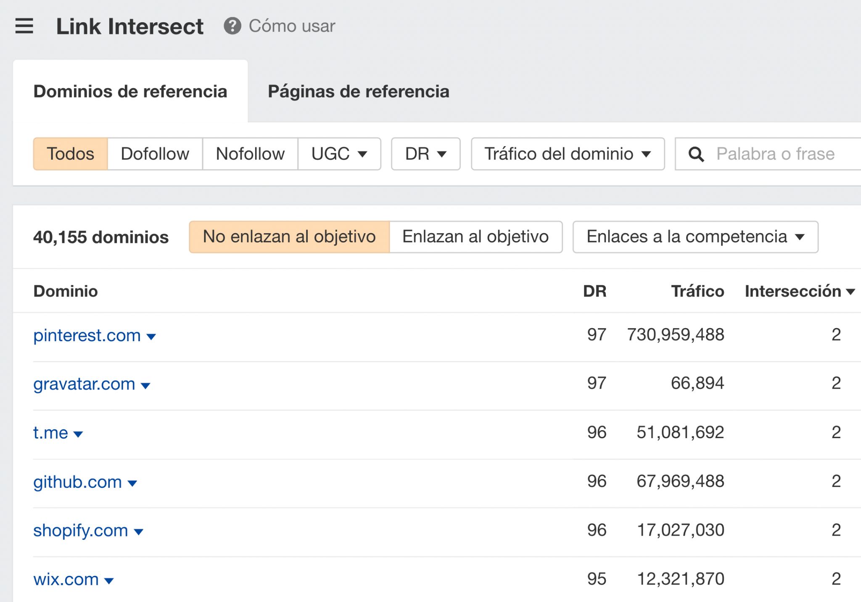861x602 pixels.
Task: Select the Enlazan al objetivo filter
Action: [x=476, y=237]
